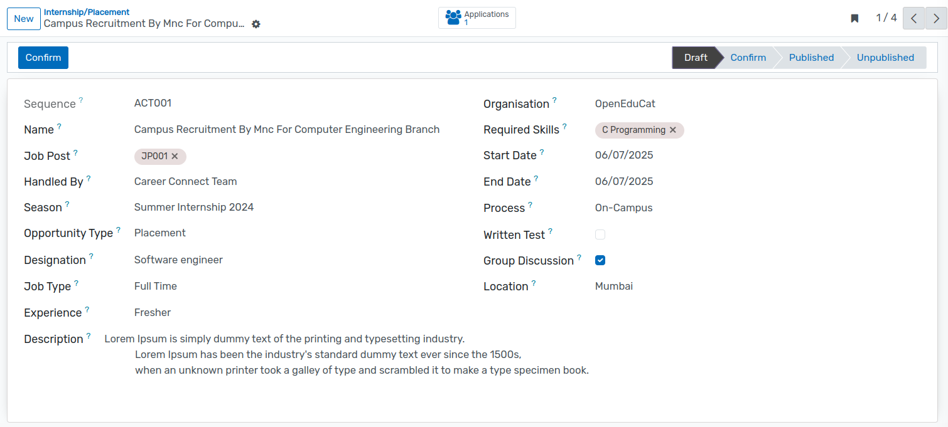
Task: Create a New record
Action: coord(24,19)
